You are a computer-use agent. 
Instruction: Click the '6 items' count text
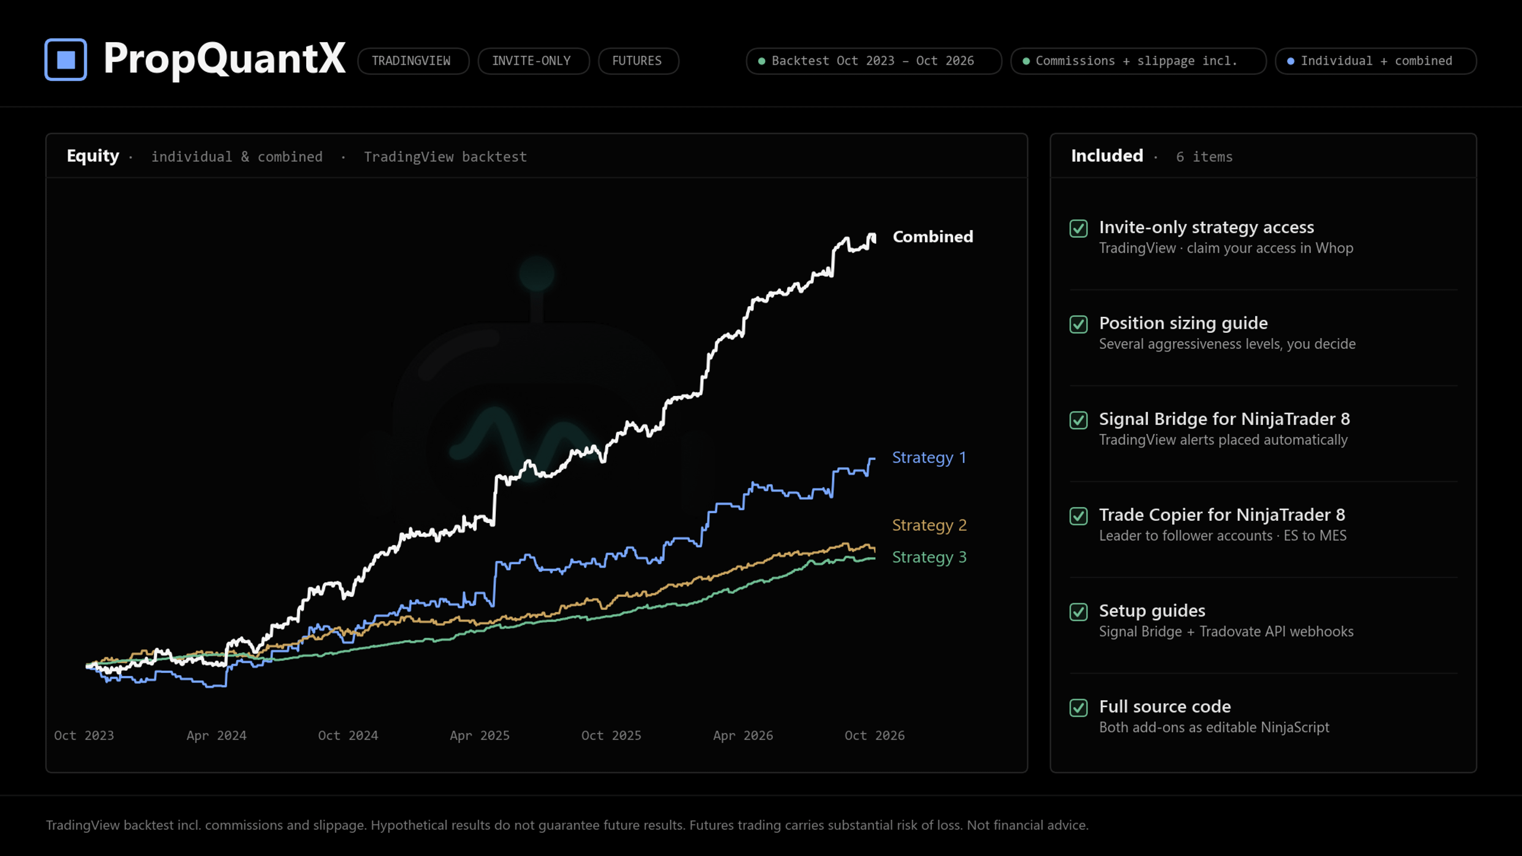(x=1204, y=157)
